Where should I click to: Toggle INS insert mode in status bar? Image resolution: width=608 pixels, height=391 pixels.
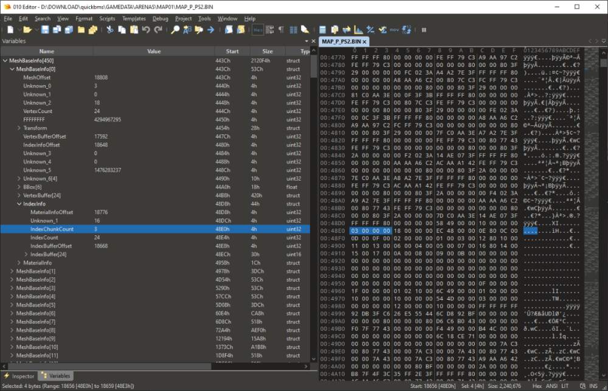(593, 386)
